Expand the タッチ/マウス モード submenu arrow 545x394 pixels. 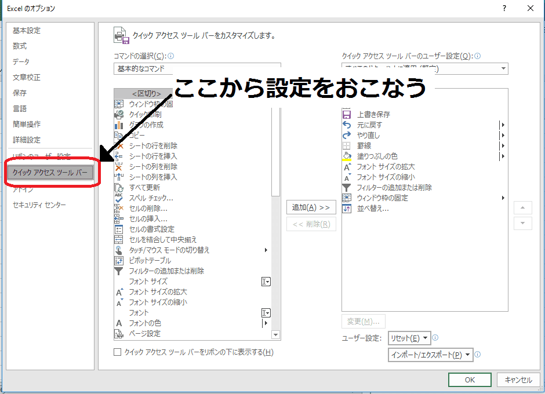[x=266, y=250]
